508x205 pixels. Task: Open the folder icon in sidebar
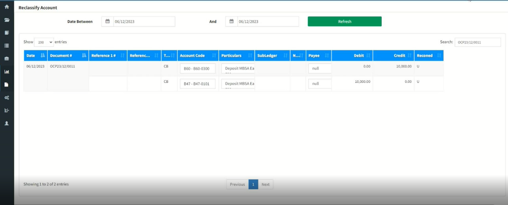7,20
